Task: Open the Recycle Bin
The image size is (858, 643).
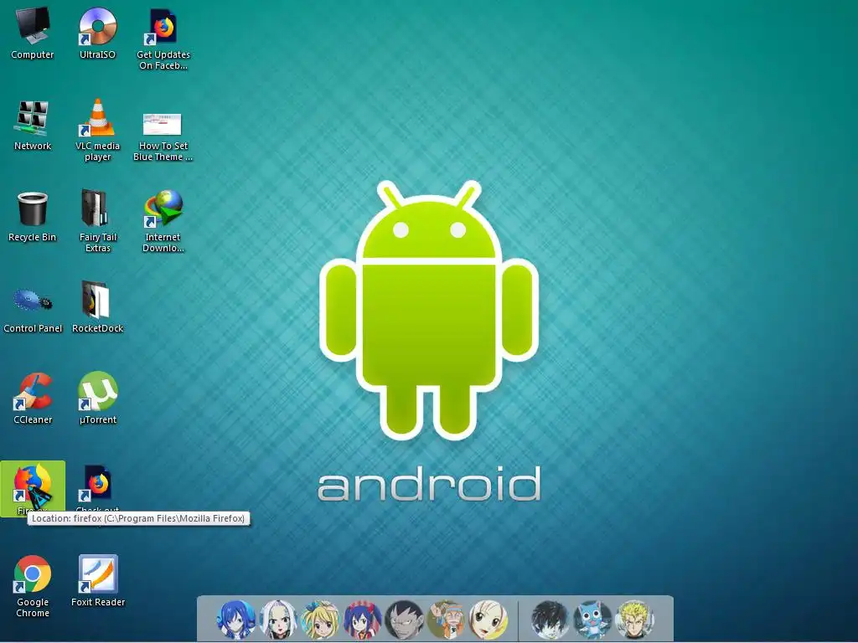Action: coord(33,217)
